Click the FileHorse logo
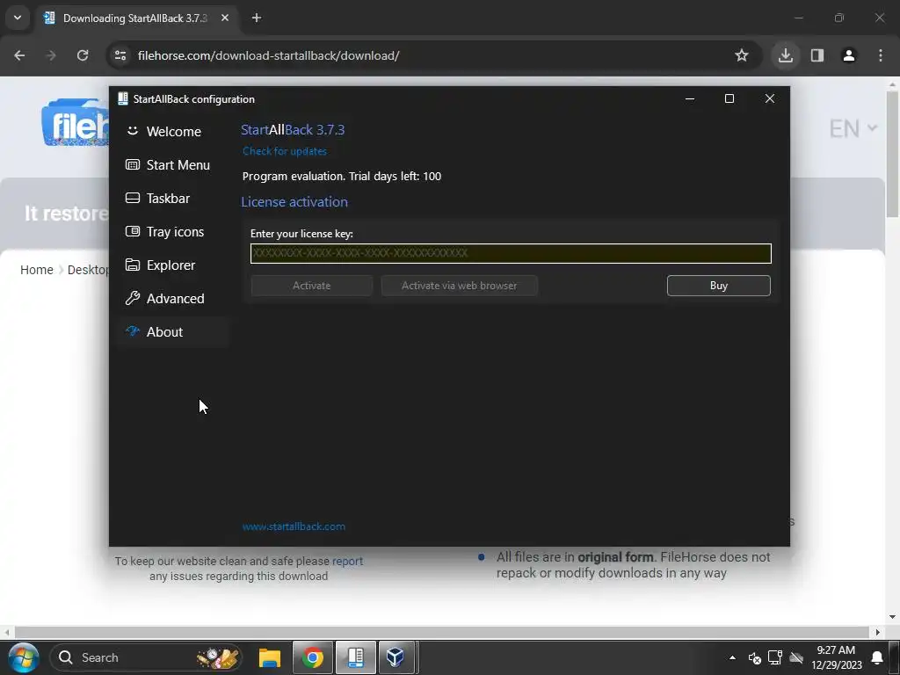Image resolution: width=900 pixels, height=675 pixels. tap(76, 123)
